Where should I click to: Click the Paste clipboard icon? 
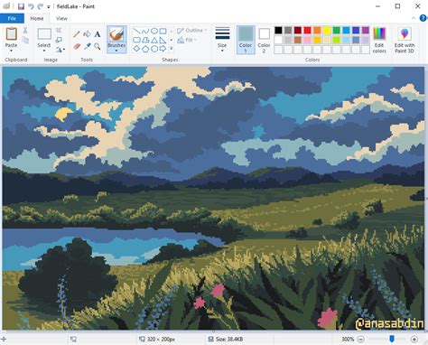point(12,34)
